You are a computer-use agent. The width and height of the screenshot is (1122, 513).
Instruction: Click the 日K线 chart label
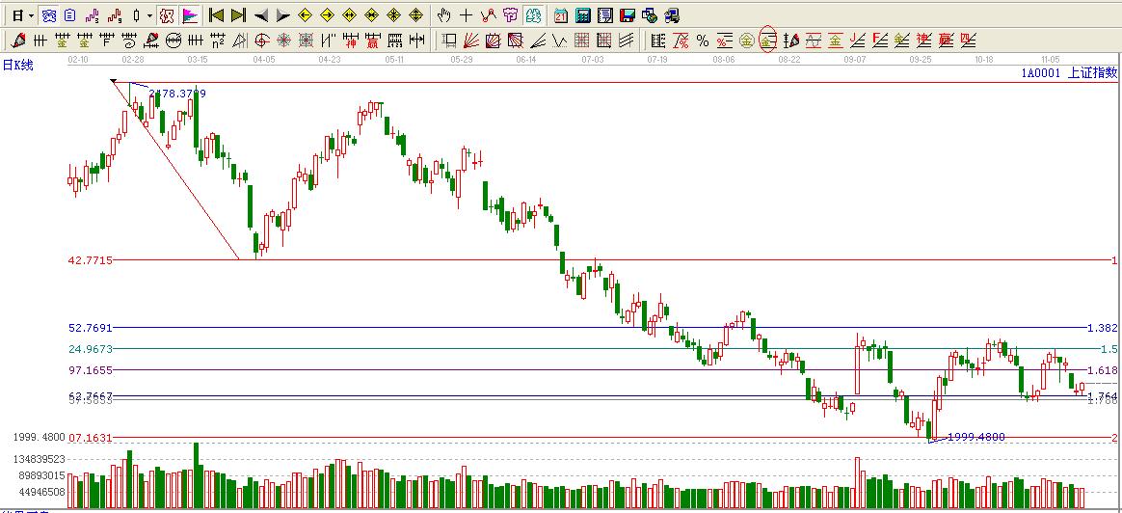click(18, 65)
